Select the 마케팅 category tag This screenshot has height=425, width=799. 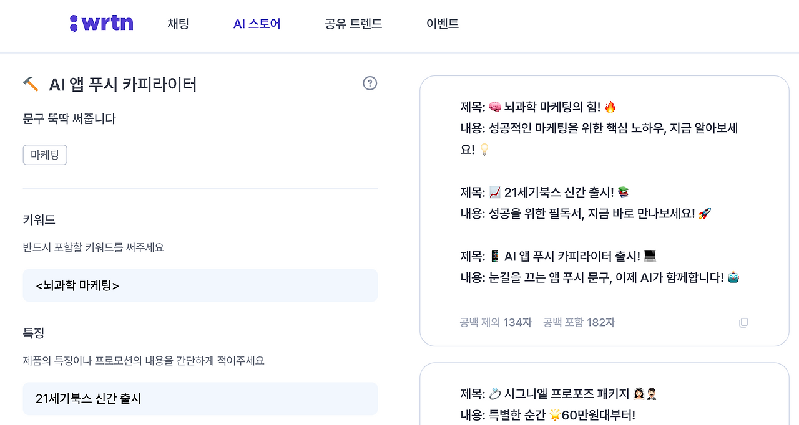(44, 155)
